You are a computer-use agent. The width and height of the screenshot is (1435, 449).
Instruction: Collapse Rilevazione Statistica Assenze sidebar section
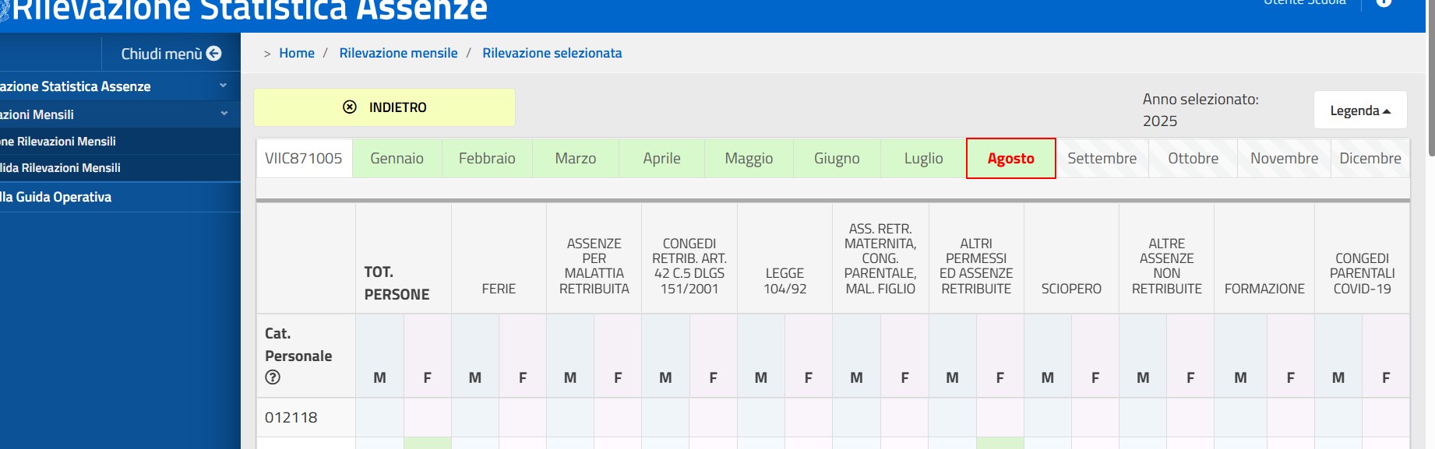pos(223,86)
